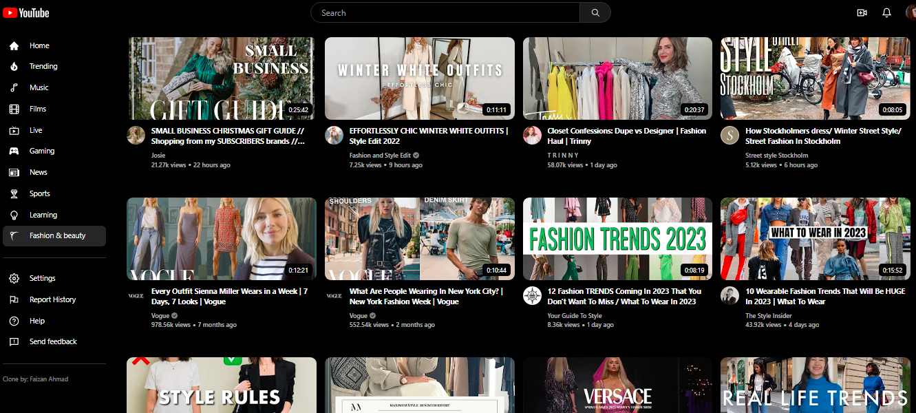Click the "43.92k views • 4 days ago" text
916x413 pixels.
[782, 325]
